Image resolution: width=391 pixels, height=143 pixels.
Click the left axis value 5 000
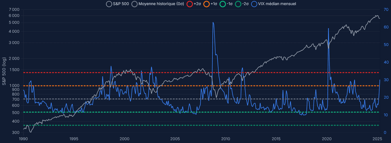pos(14,23)
